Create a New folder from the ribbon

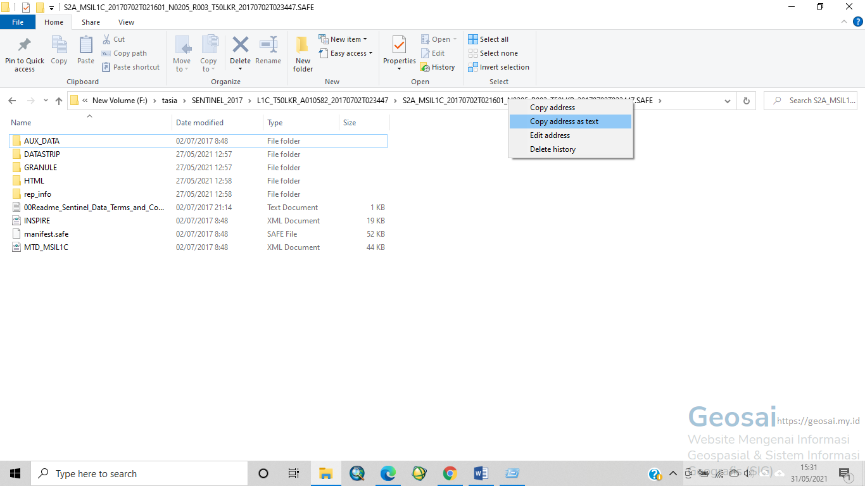click(x=303, y=54)
